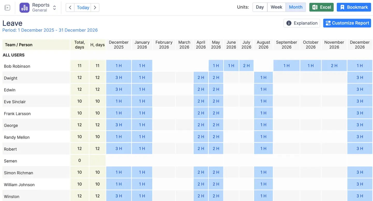373x201 pixels.
Task: Click Winston's April 2026 2 H cell
Action: 201,196
